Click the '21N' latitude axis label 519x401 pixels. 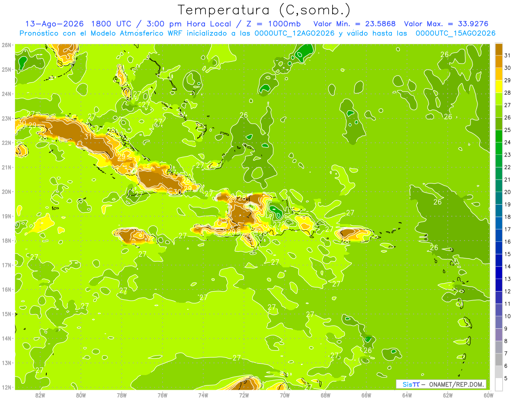coord(6,167)
